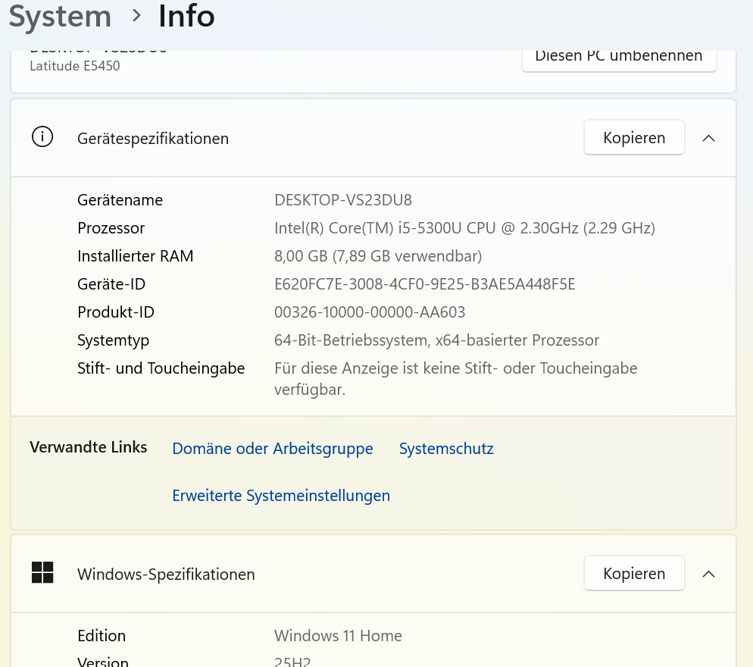Click the Gerätename label
Image resolution: width=753 pixels, height=667 pixels.
click(x=120, y=200)
